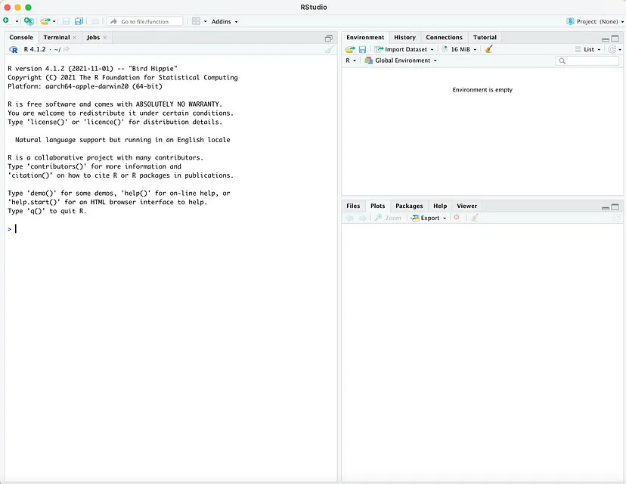Click the red remove current plot icon
Viewport: 626px width, 484px height.
coord(457,217)
